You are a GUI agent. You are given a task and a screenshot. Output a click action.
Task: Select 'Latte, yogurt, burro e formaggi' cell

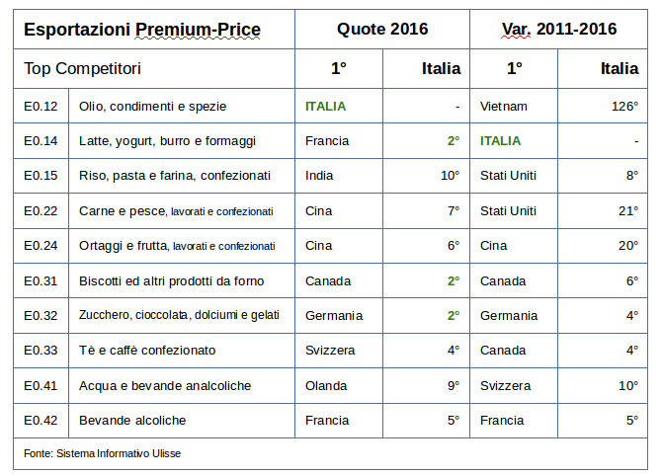[182, 141]
